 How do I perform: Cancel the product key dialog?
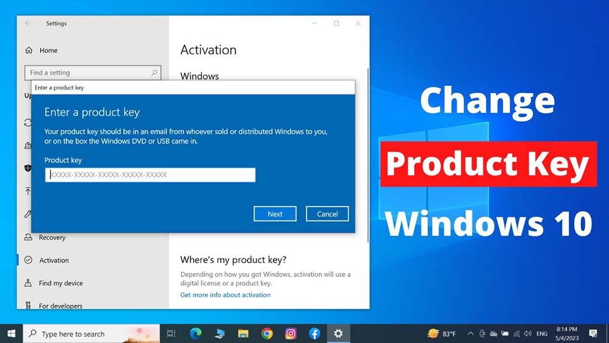(327, 214)
